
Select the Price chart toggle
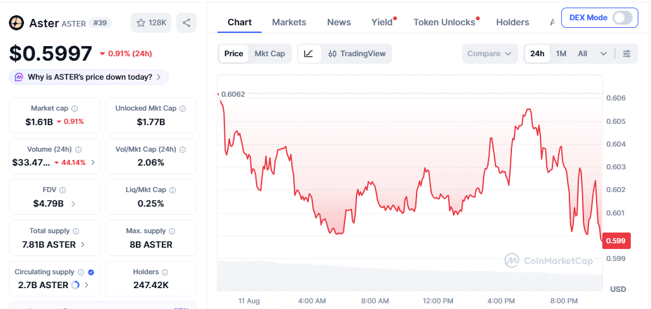point(234,54)
